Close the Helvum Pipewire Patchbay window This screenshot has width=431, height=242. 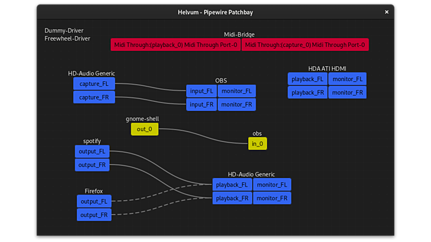click(x=386, y=12)
